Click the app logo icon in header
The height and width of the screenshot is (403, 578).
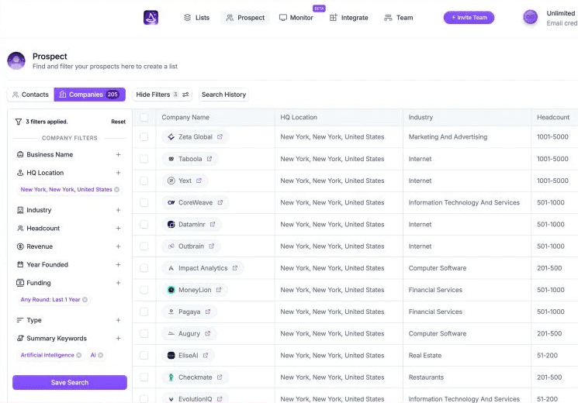coord(151,17)
